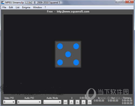135x106 pixels.
Task: Expand the Audio PID dropdown
Action: coord(29,102)
